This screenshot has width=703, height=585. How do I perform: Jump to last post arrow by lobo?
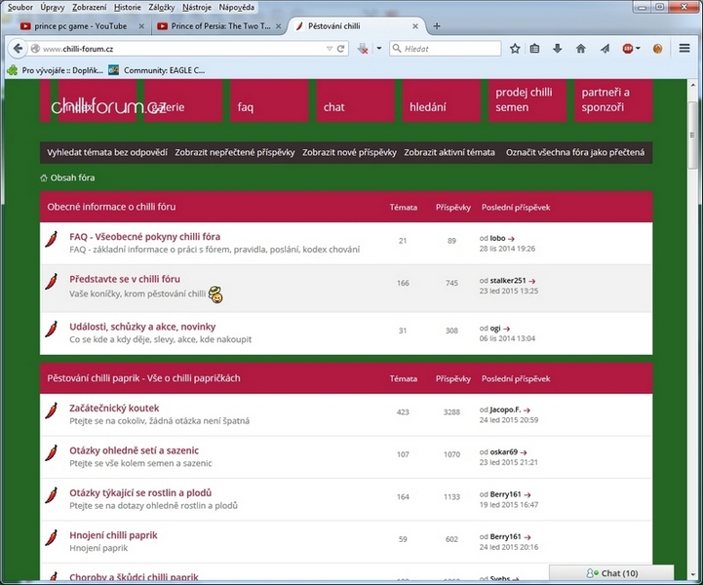511,238
